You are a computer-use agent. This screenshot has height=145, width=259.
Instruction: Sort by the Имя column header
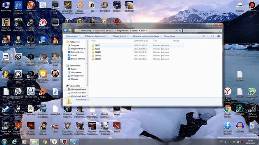(x=93, y=41)
